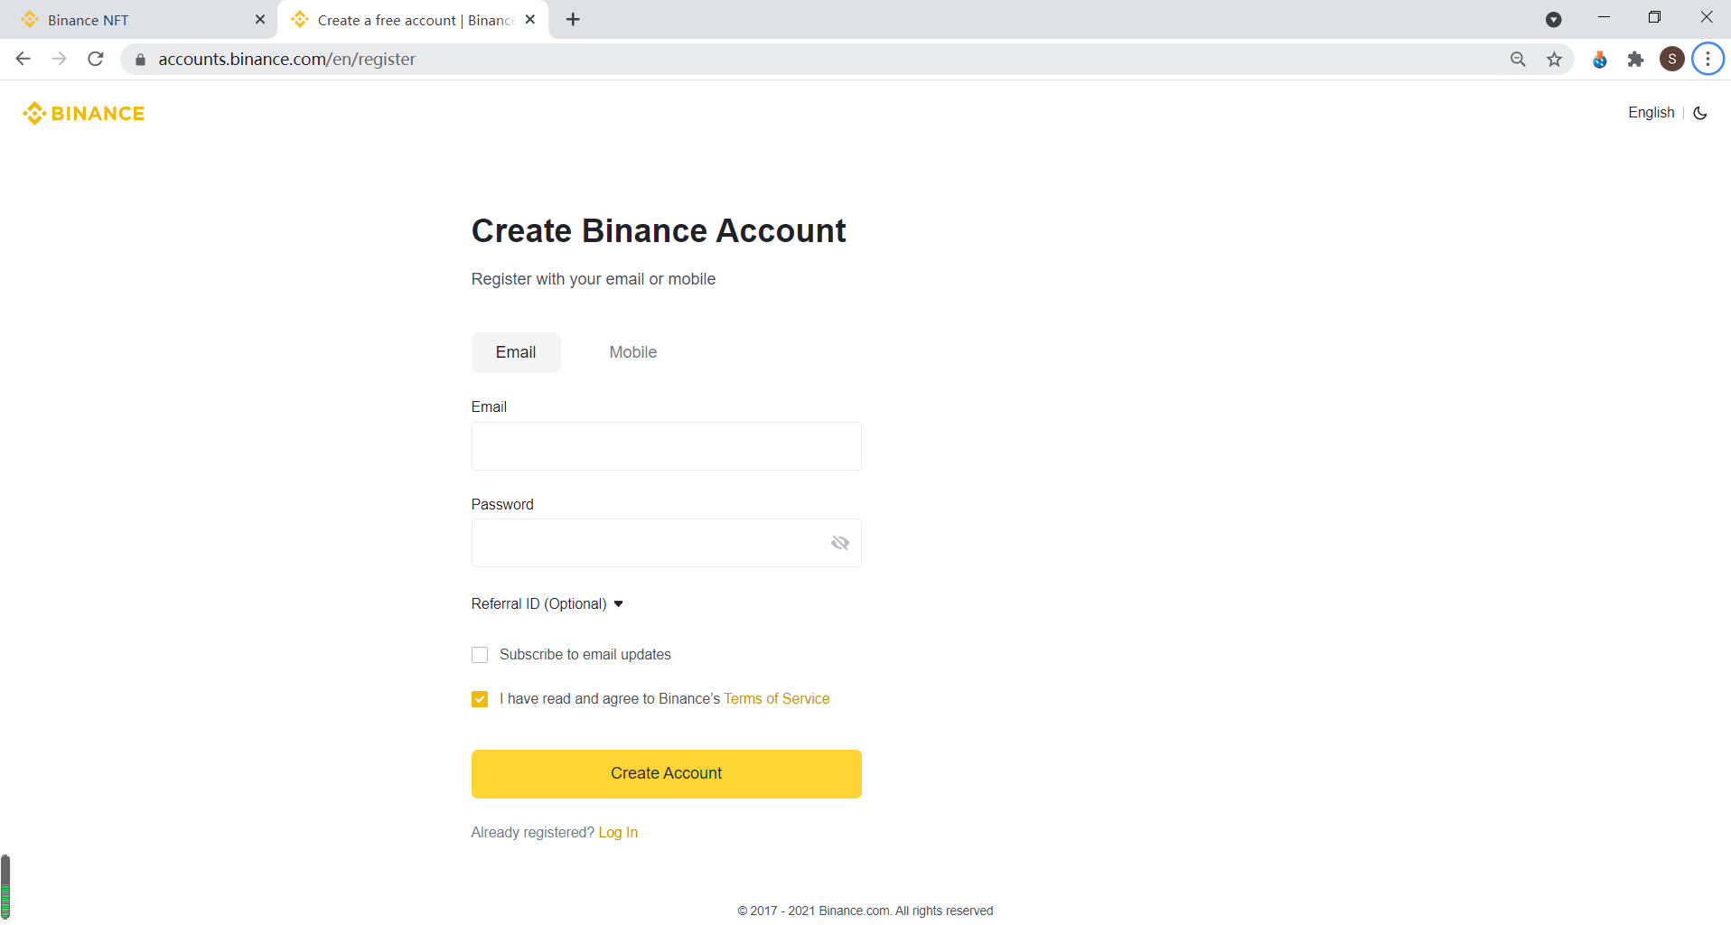This screenshot has height=925, width=1731.
Task: Click the browser forward arrow
Action: coord(60,59)
